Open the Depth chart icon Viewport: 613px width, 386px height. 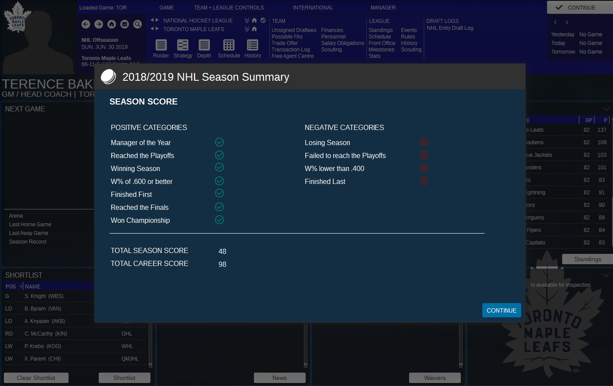click(x=204, y=45)
